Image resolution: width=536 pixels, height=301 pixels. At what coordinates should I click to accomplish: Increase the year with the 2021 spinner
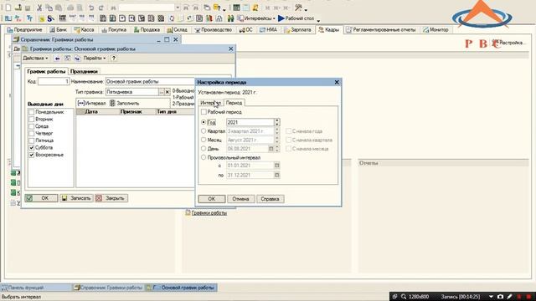277,120
